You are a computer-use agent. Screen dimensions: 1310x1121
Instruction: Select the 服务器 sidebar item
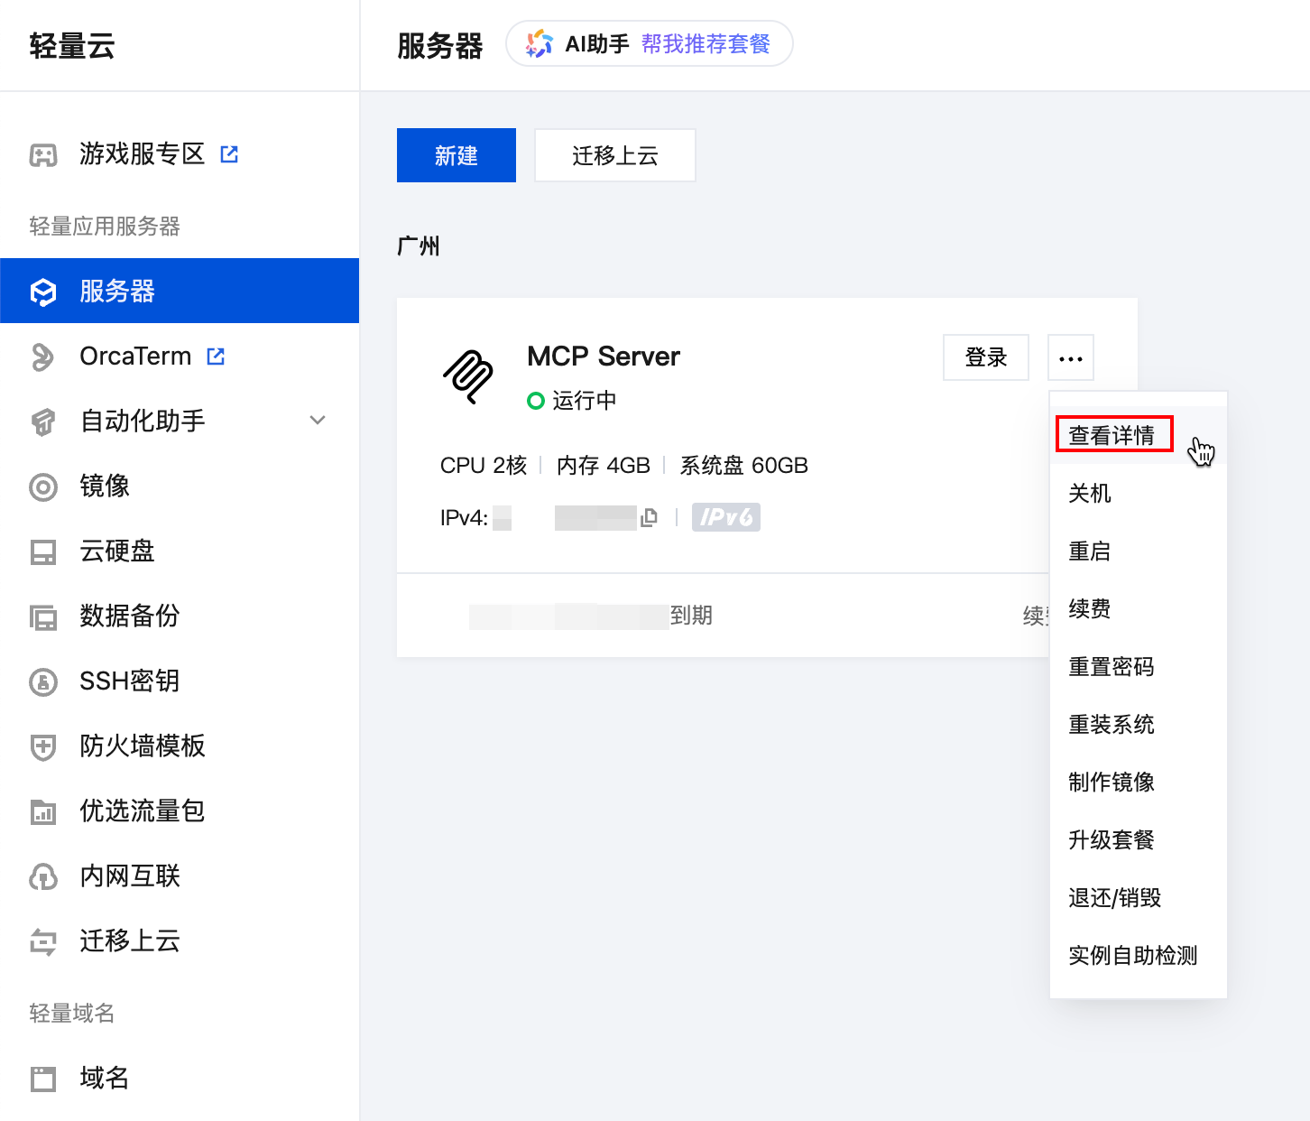pyautogui.click(x=180, y=291)
